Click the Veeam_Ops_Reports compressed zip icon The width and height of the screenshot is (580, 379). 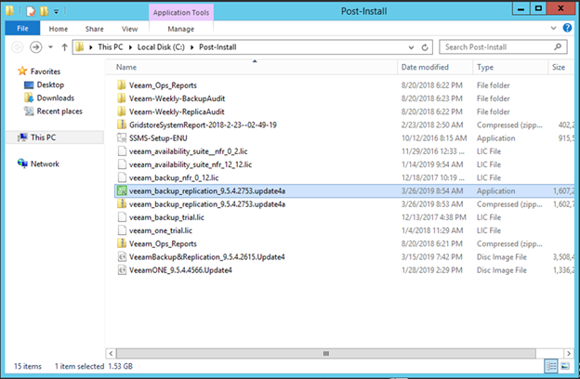point(122,243)
